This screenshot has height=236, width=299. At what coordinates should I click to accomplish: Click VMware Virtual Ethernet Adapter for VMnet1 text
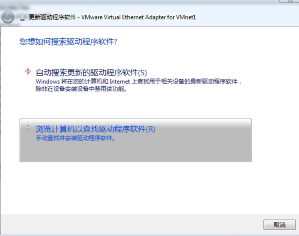tap(138, 17)
